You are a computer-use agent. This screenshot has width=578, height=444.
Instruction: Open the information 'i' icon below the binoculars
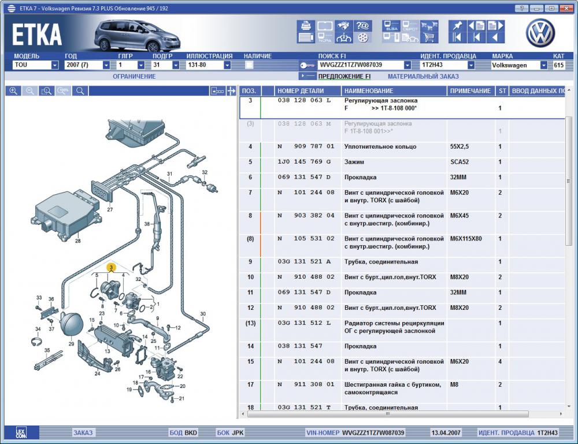pyautogui.click(x=344, y=38)
